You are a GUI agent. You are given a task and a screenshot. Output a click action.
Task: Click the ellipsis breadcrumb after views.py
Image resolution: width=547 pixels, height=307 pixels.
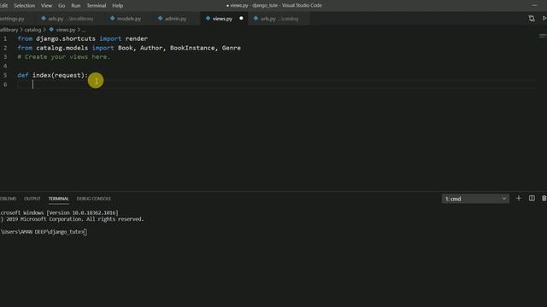coord(84,30)
